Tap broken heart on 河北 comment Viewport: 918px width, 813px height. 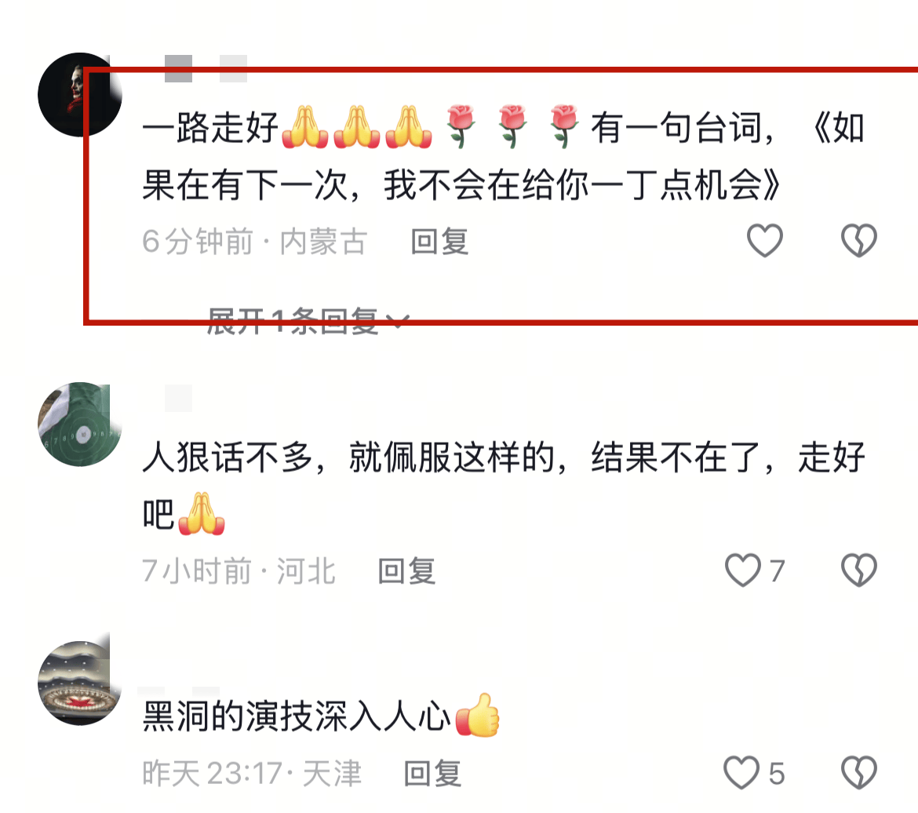[x=859, y=570]
